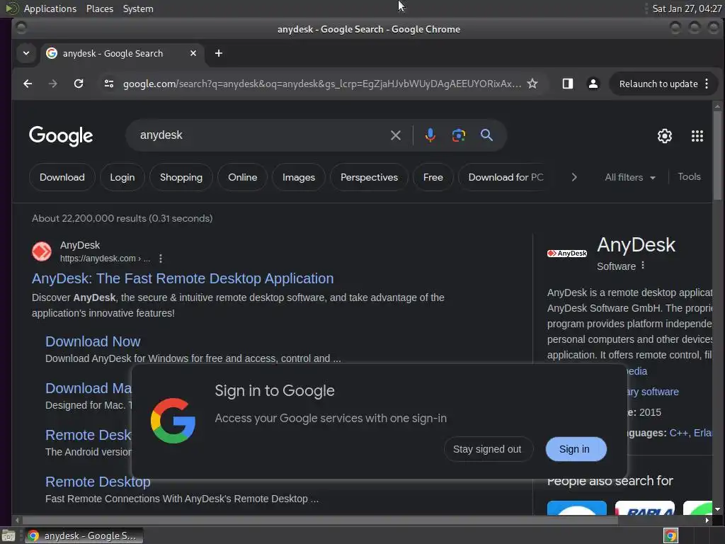725x544 pixels.
Task: Click the vertical scrollbar thumb
Action: point(717,157)
